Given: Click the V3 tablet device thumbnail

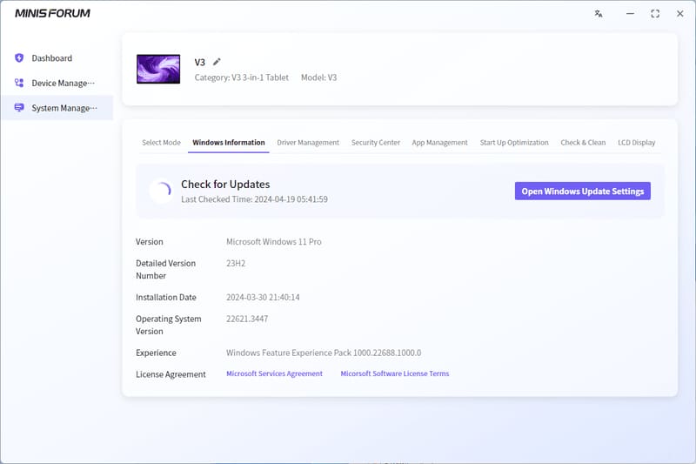Looking at the screenshot, I should 158,69.
